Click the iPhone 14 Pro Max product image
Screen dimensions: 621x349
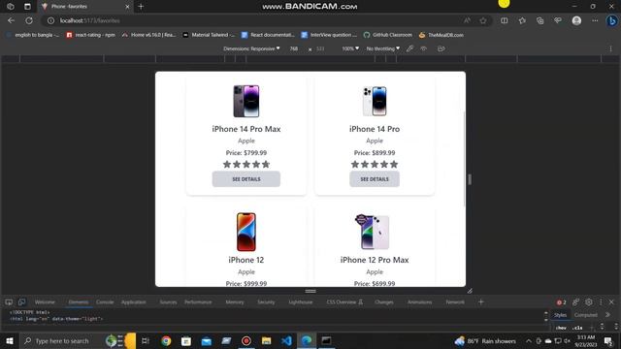click(x=245, y=101)
